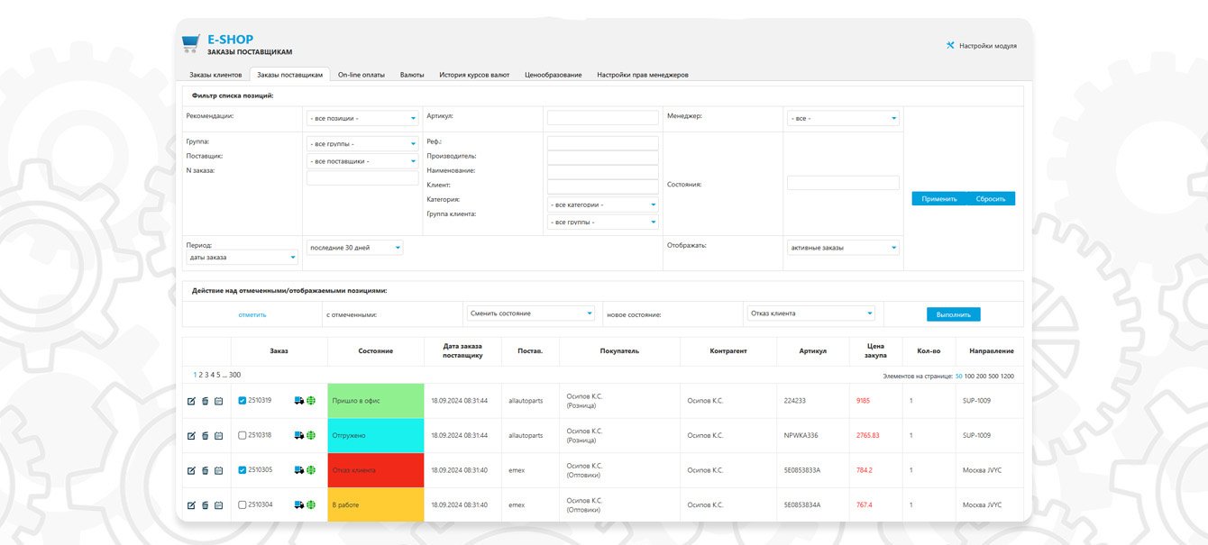Viewport: 1208px width, 545px height.
Task: Open the On-line оплаты tab
Action: (x=361, y=75)
